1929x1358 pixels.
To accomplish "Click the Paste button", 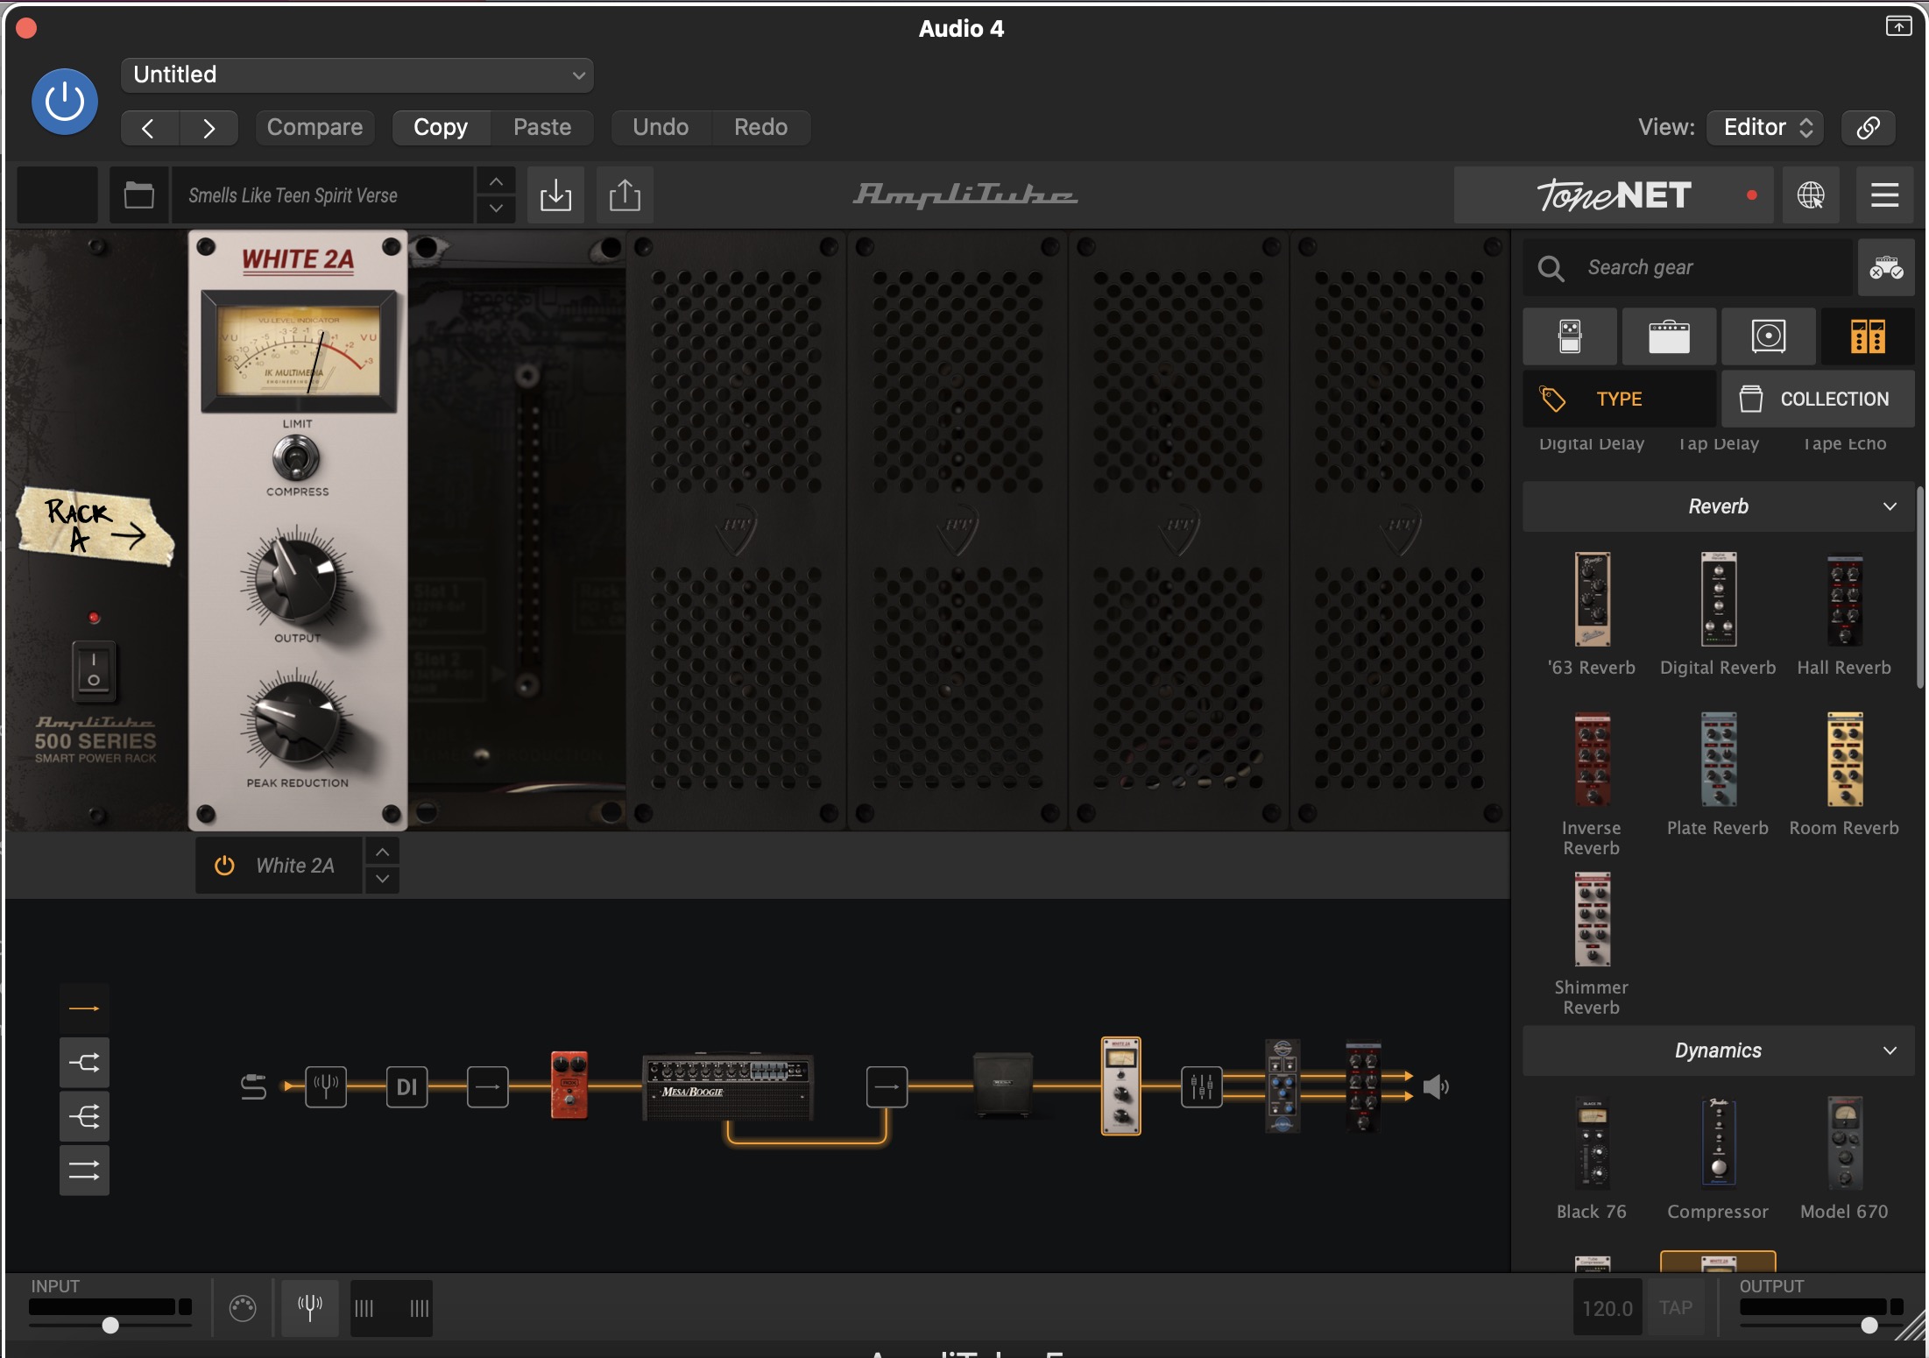I will pos(542,128).
